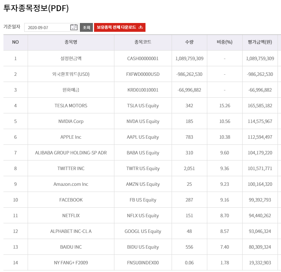Select the ALPHABET INC-CL A cell
The width and height of the screenshot is (281, 272).
click(x=71, y=231)
